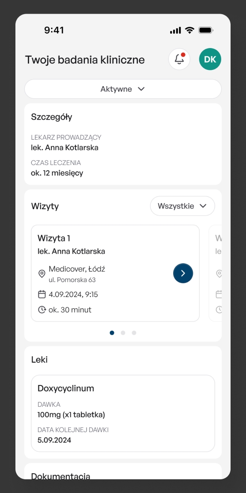Tap lek. Anna Kotlarska under Lekarz prowadzący
The width and height of the screenshot is (246, 493).
(x=65, y=147)
